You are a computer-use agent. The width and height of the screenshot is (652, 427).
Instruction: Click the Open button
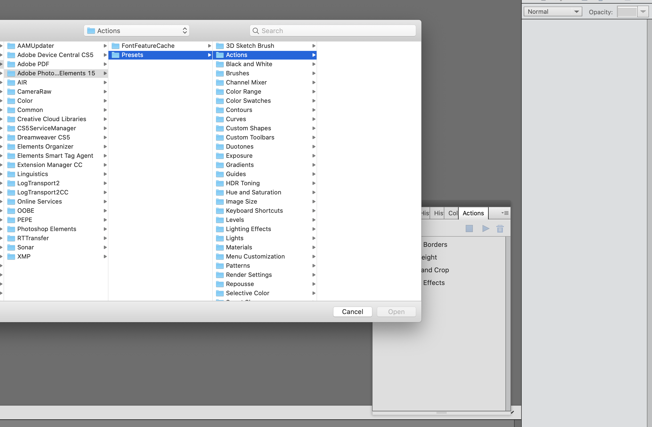click(x=396, y=311)
